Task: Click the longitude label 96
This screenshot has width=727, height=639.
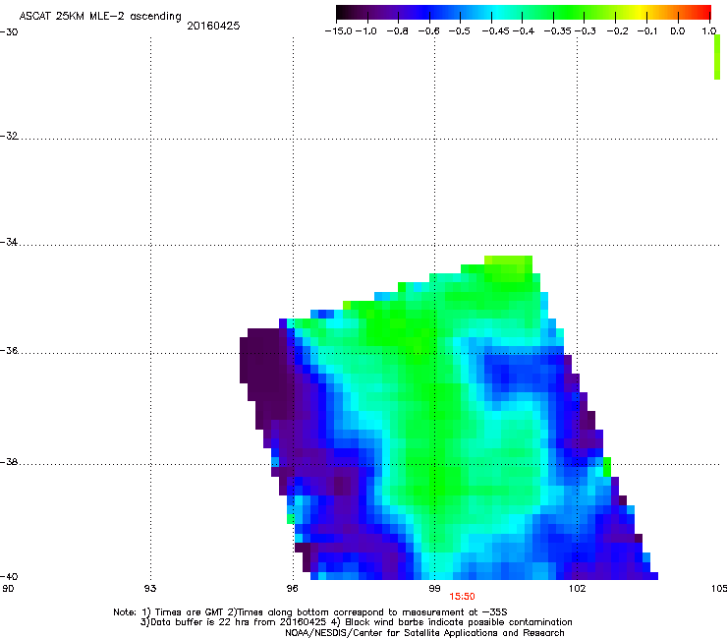Action: pos(292,589)
